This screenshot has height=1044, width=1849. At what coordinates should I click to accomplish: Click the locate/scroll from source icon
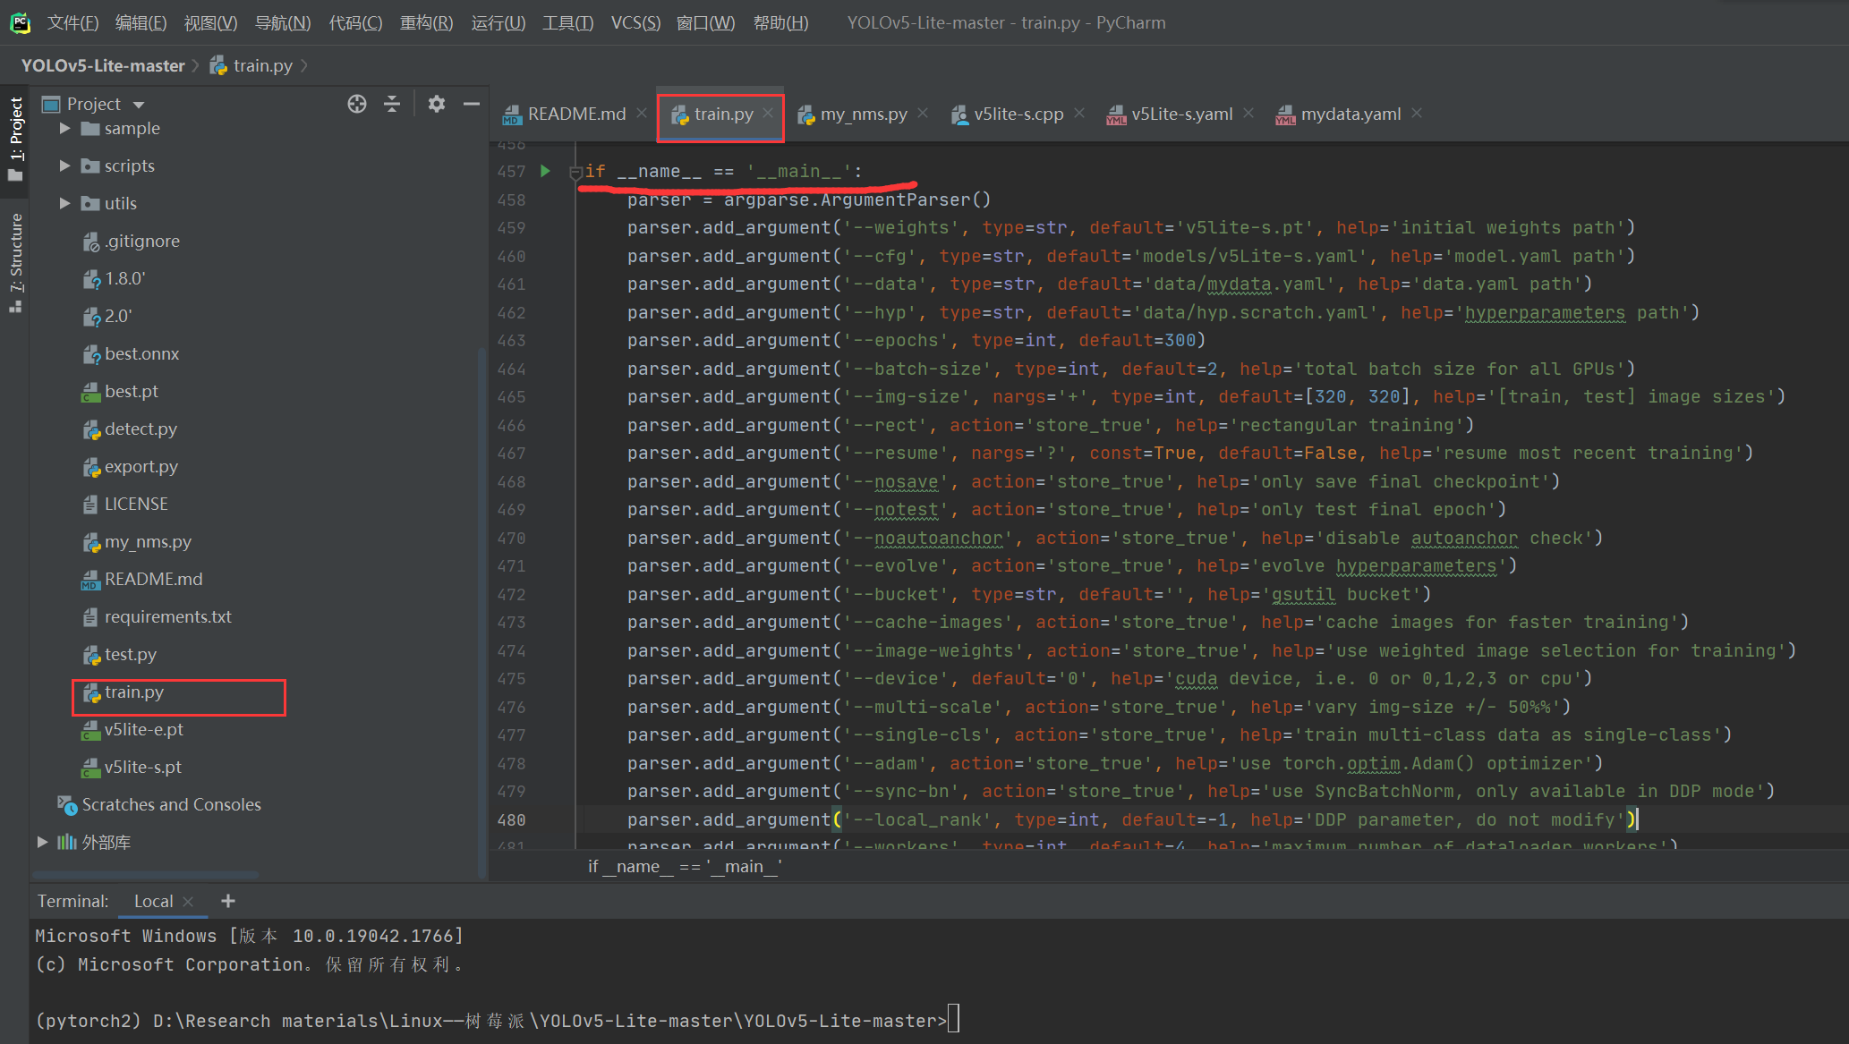point(357,104)
